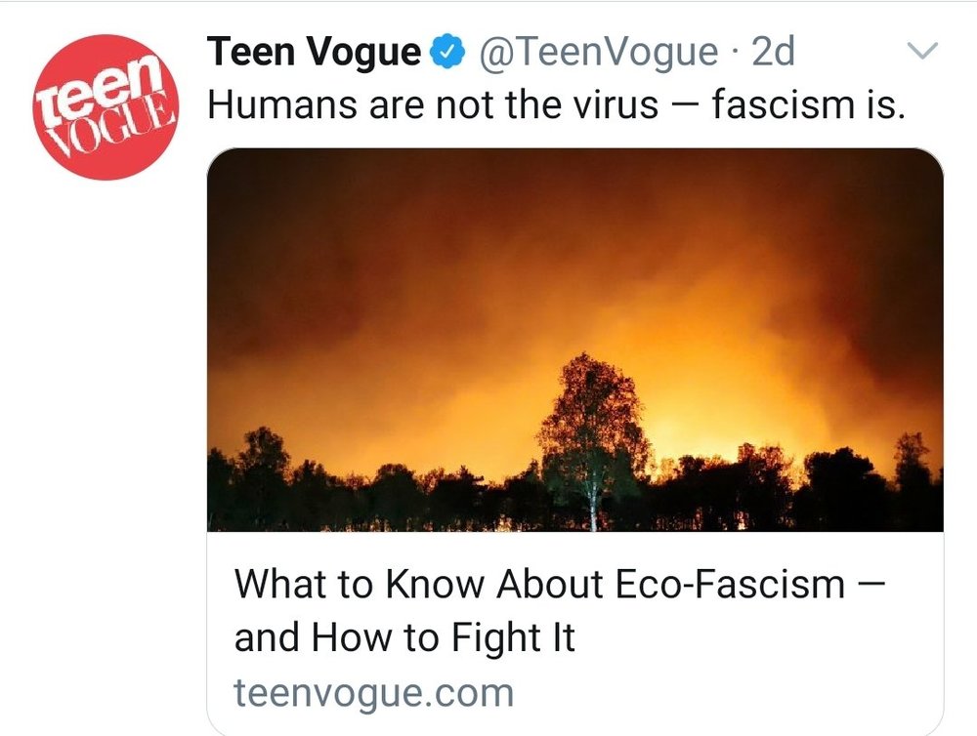Follow the teenvogue.com domain link
This screenshot has width=977, height=736.
[x=373, y=693]
